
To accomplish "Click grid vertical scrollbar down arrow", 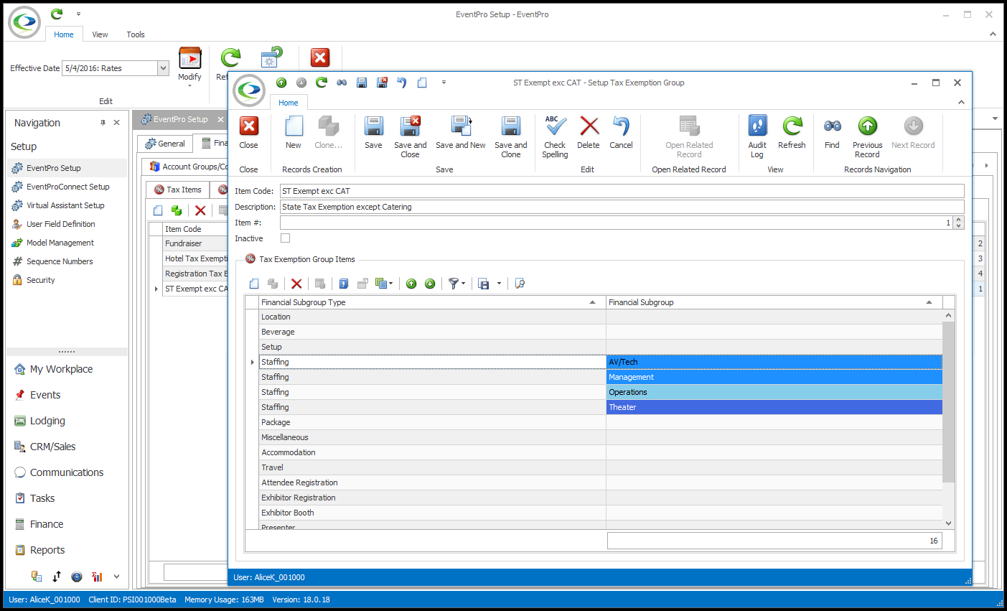I will click(x=948, y=523).
